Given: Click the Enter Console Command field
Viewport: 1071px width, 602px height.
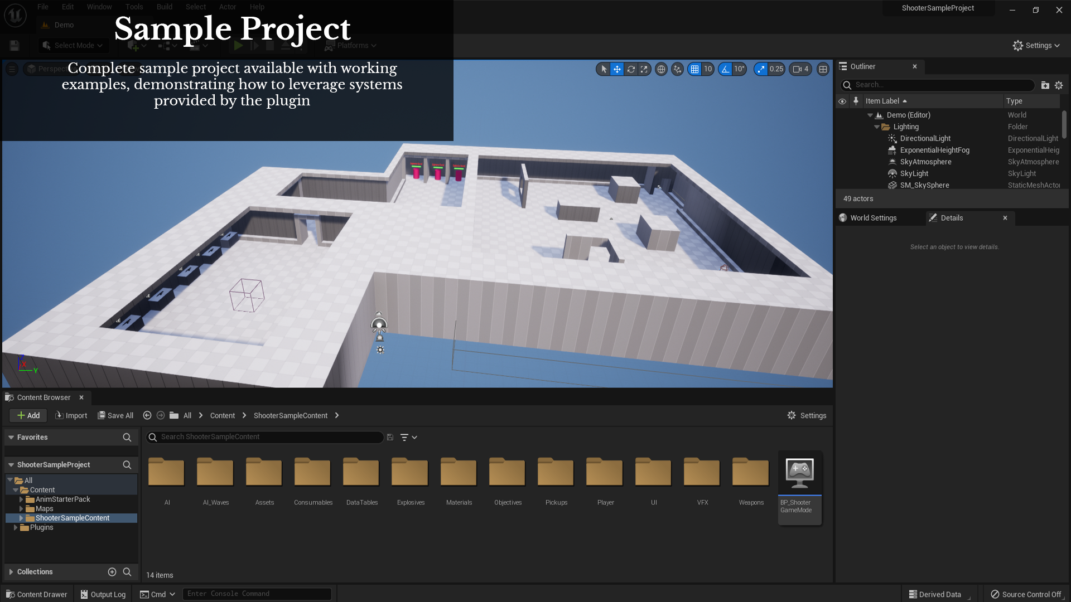Looking at the screenshot, I should tap(257, 594).
